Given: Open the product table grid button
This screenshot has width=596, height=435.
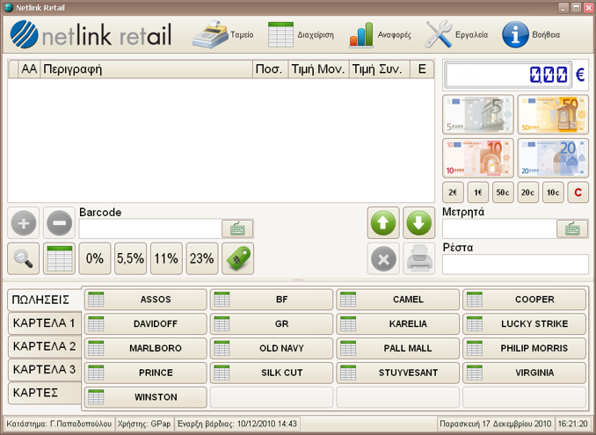Looking at the screenshot, I should point(59,258).
